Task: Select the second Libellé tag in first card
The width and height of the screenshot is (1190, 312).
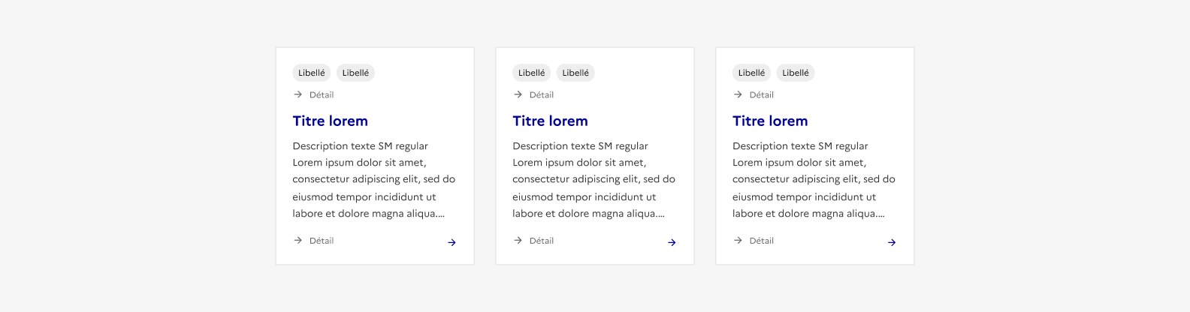Action: [x=355, y=73]
